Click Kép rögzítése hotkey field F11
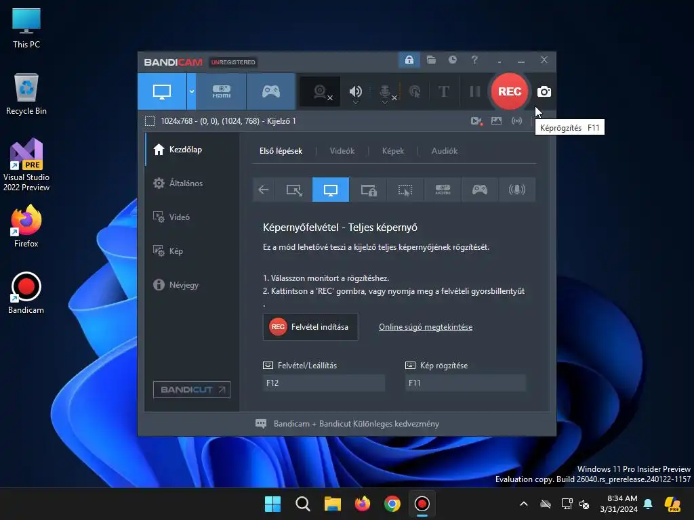This screenshot has height=520, width=694. coord(466,383)
